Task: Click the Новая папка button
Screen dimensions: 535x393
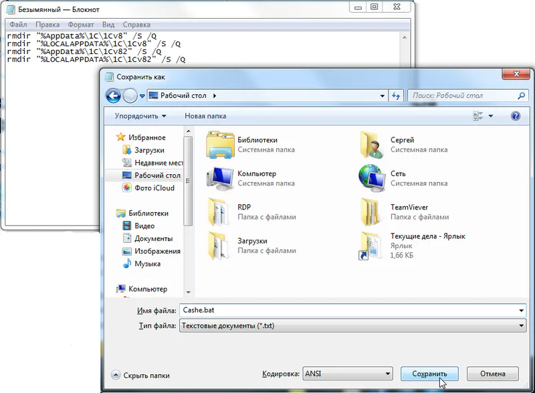Action: [205, 115]
